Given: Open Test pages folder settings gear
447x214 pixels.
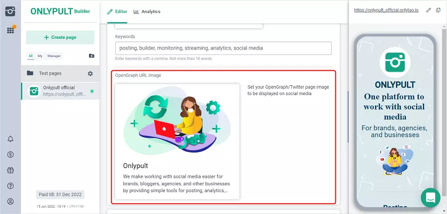Looking at the screenshot, I should pyautogui.click(x=90, y=73).
